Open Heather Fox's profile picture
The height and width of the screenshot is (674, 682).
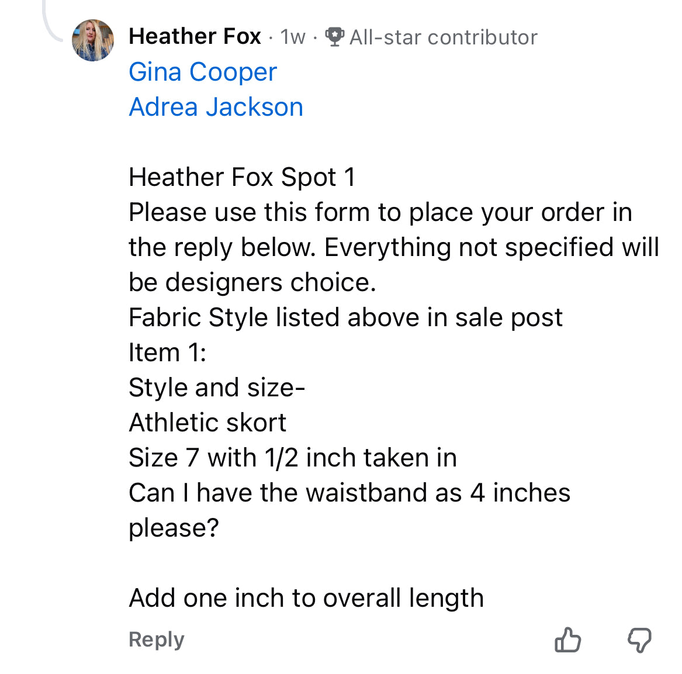[x=93, y=40]
